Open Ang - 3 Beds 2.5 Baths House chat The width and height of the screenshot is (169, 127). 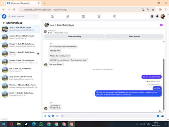[x=20, y=78]
